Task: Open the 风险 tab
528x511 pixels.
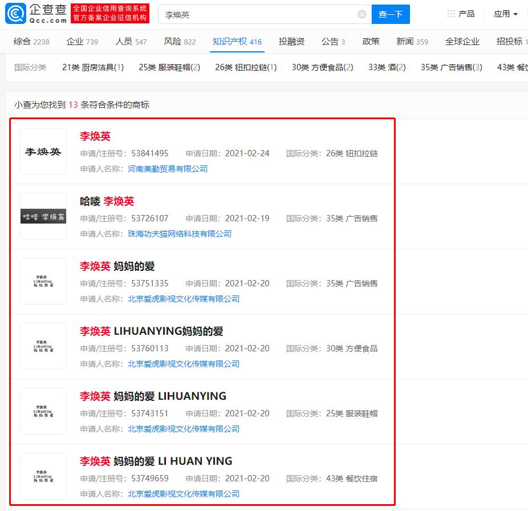Action: [x=180, y=42]
